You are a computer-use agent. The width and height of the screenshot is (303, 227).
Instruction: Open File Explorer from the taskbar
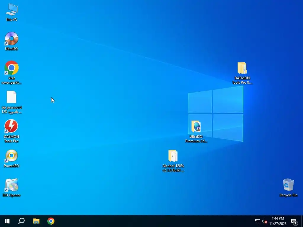click(x=36, y=221)
